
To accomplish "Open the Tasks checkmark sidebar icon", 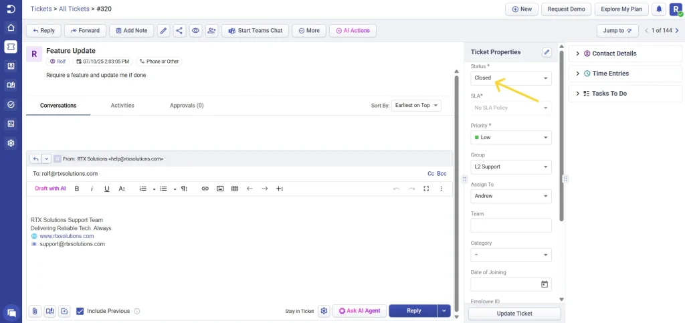I will 11,104.
